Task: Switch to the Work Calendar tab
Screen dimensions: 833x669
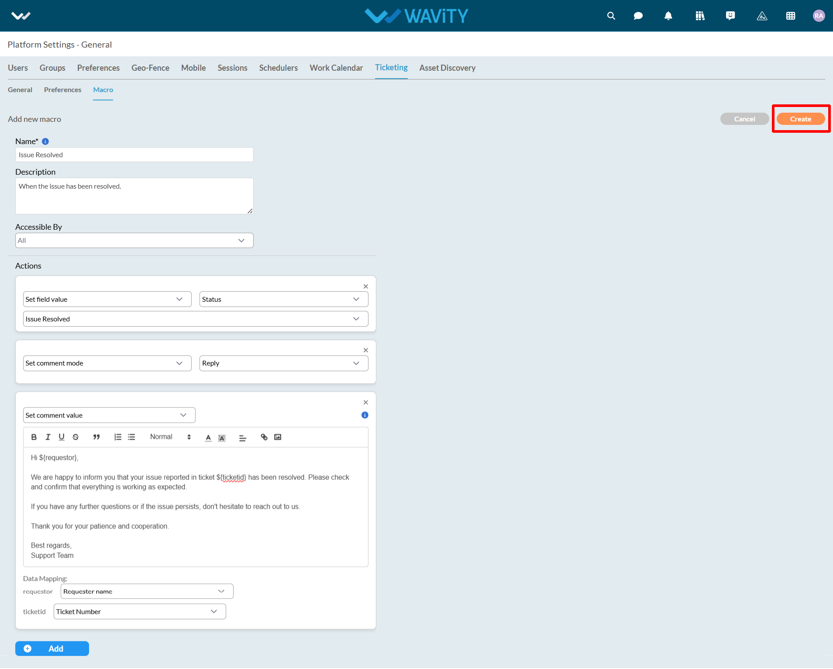Action: [x=336, y=68]
